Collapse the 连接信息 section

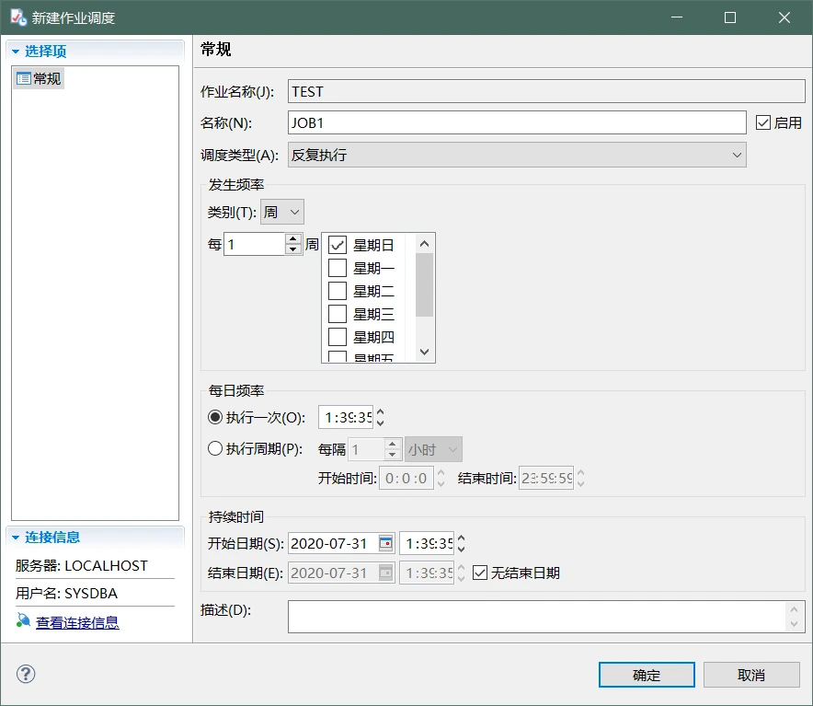click(16, 538)
